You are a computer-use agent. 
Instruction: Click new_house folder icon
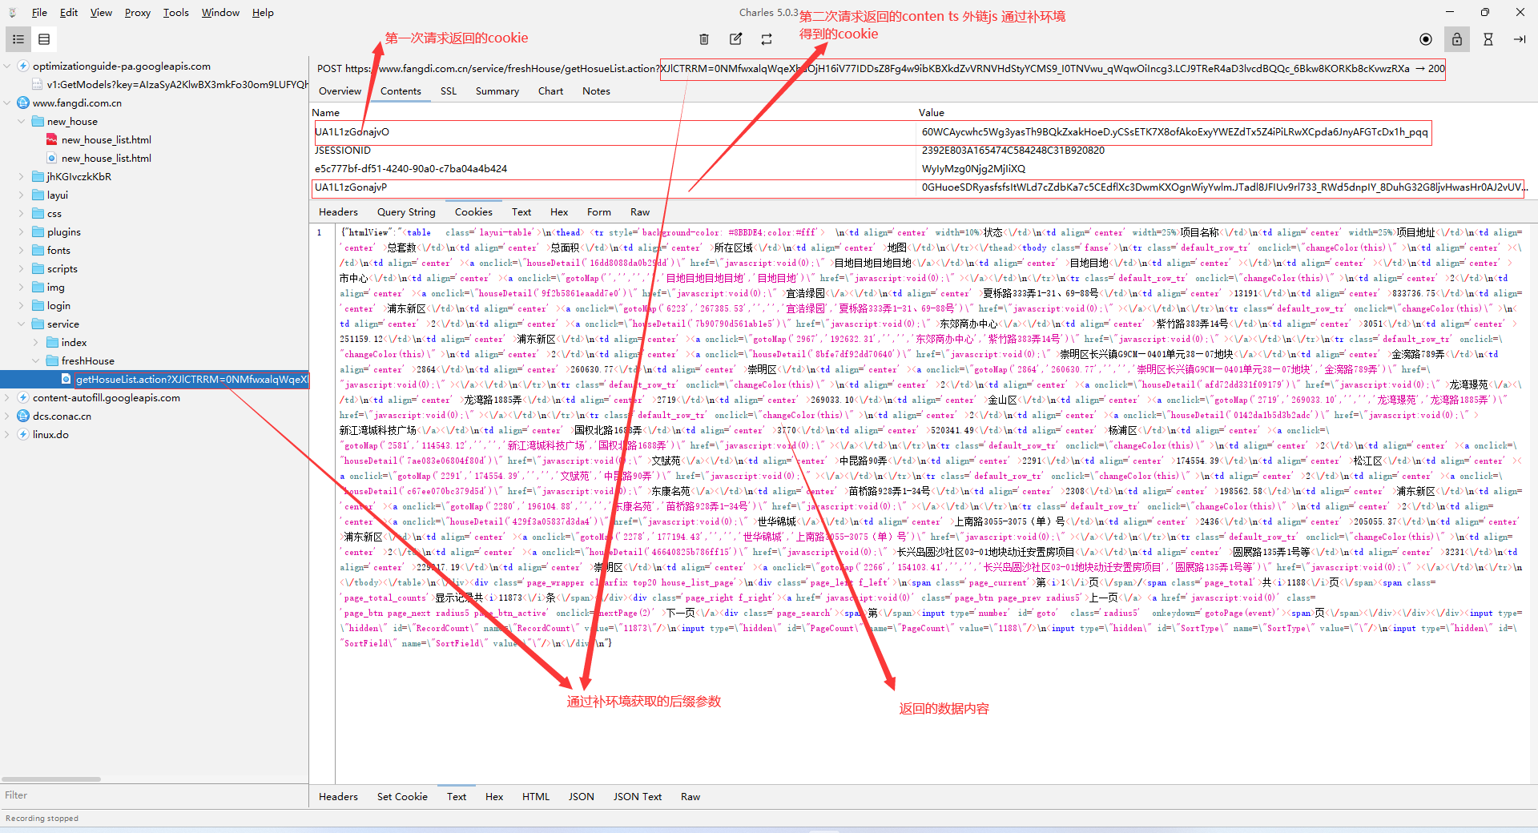(38, 121)
